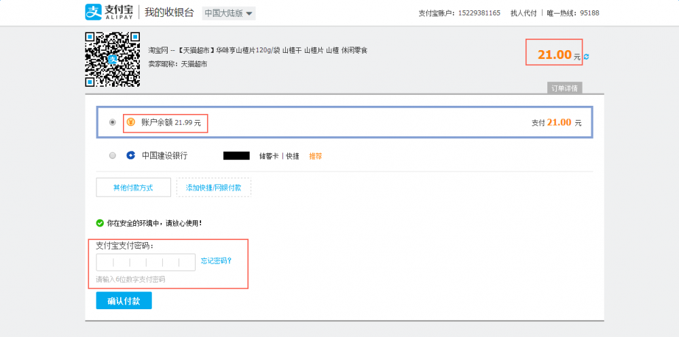Click the 找人代付 link
This screenshot has height=337, width=679.
[524, 13]
